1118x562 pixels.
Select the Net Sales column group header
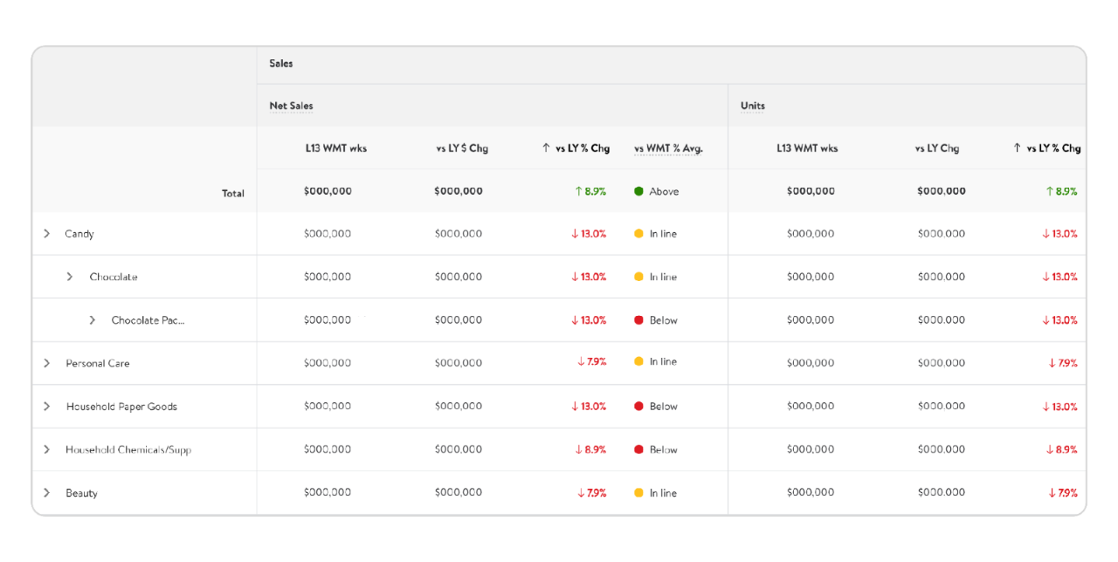(x=291, y=106)
